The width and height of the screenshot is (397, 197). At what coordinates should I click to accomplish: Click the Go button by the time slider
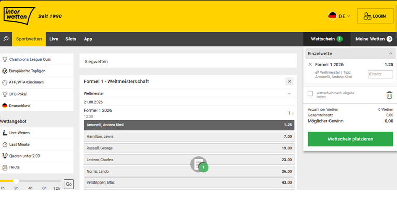(69, 184)
